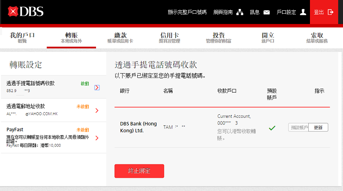Screen dimensions: 343x191
Task: Open the 信用卡 tab
Action: click(x=169, y=38)
